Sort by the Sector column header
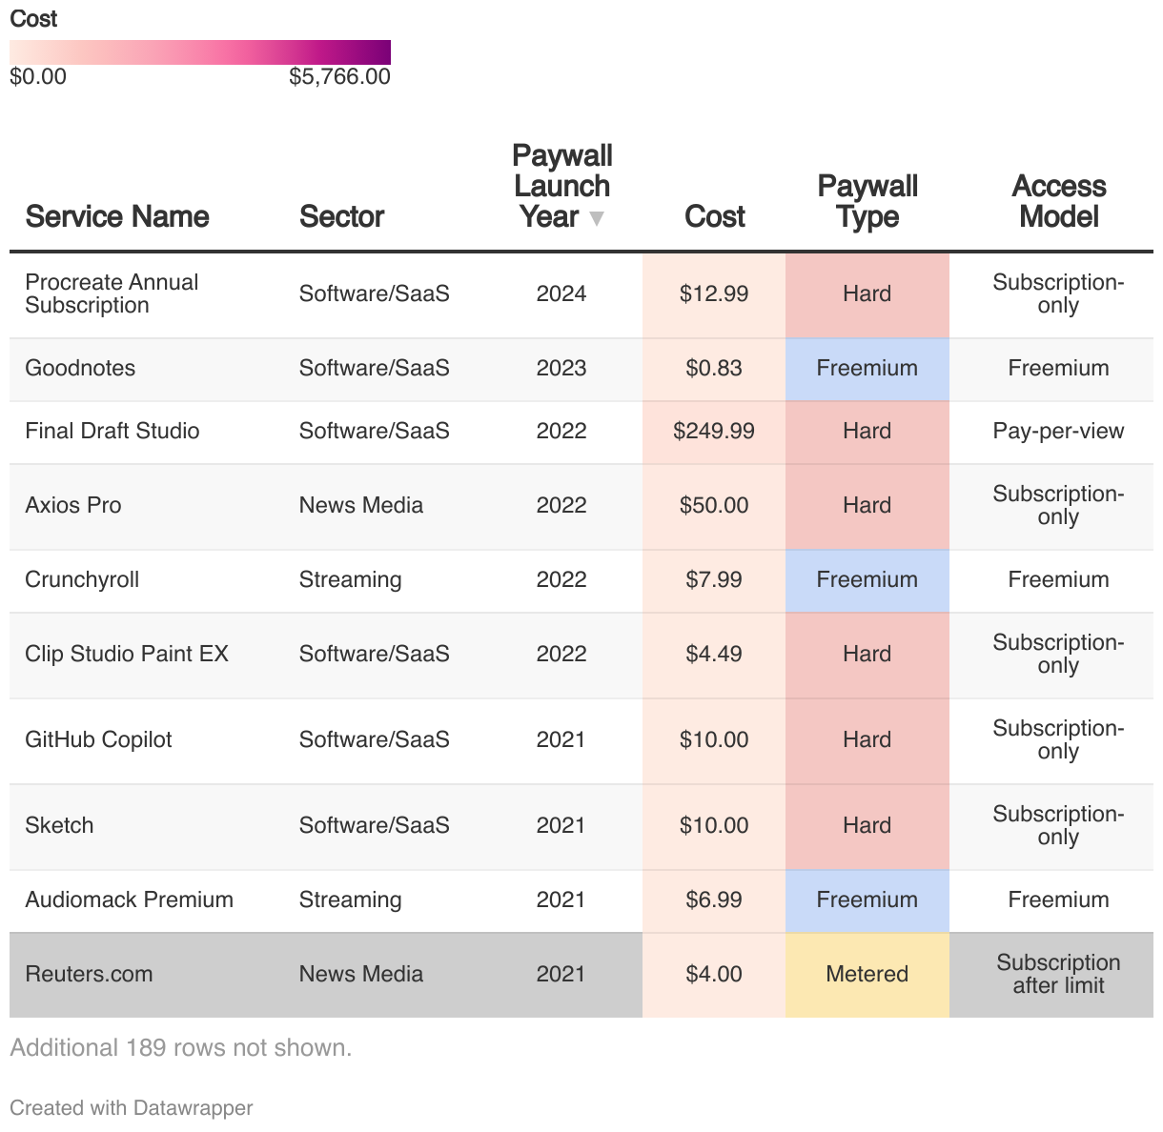 341,216
